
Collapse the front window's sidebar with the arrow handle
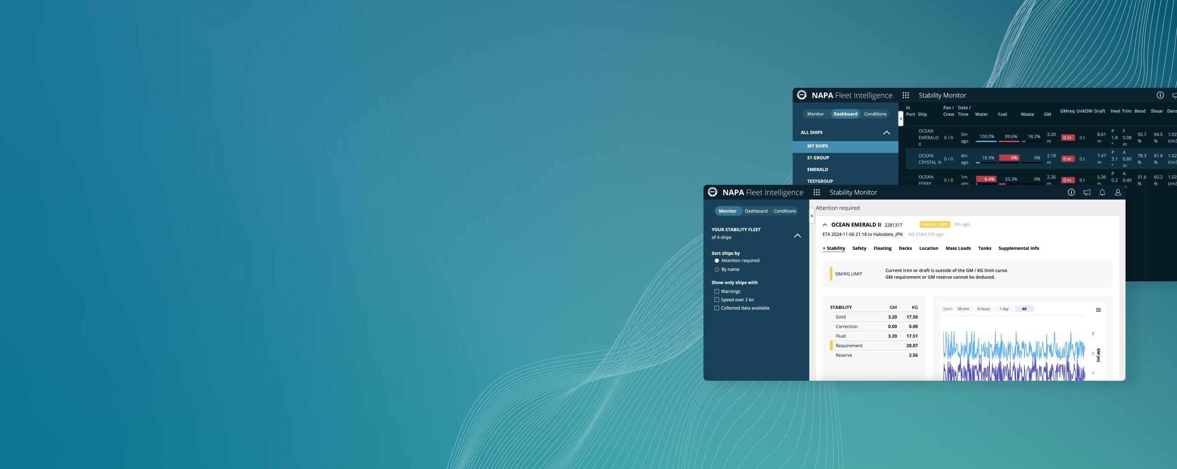point(811,216)
